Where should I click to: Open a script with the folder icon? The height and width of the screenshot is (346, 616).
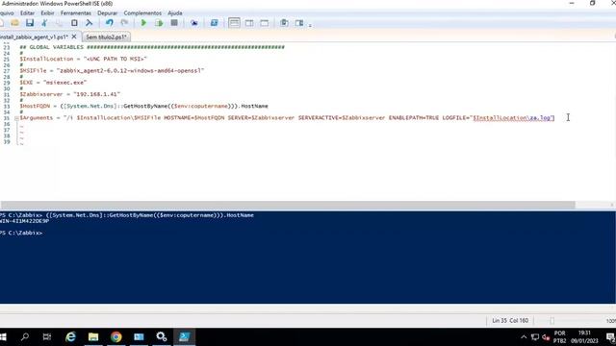coord(15,23)
